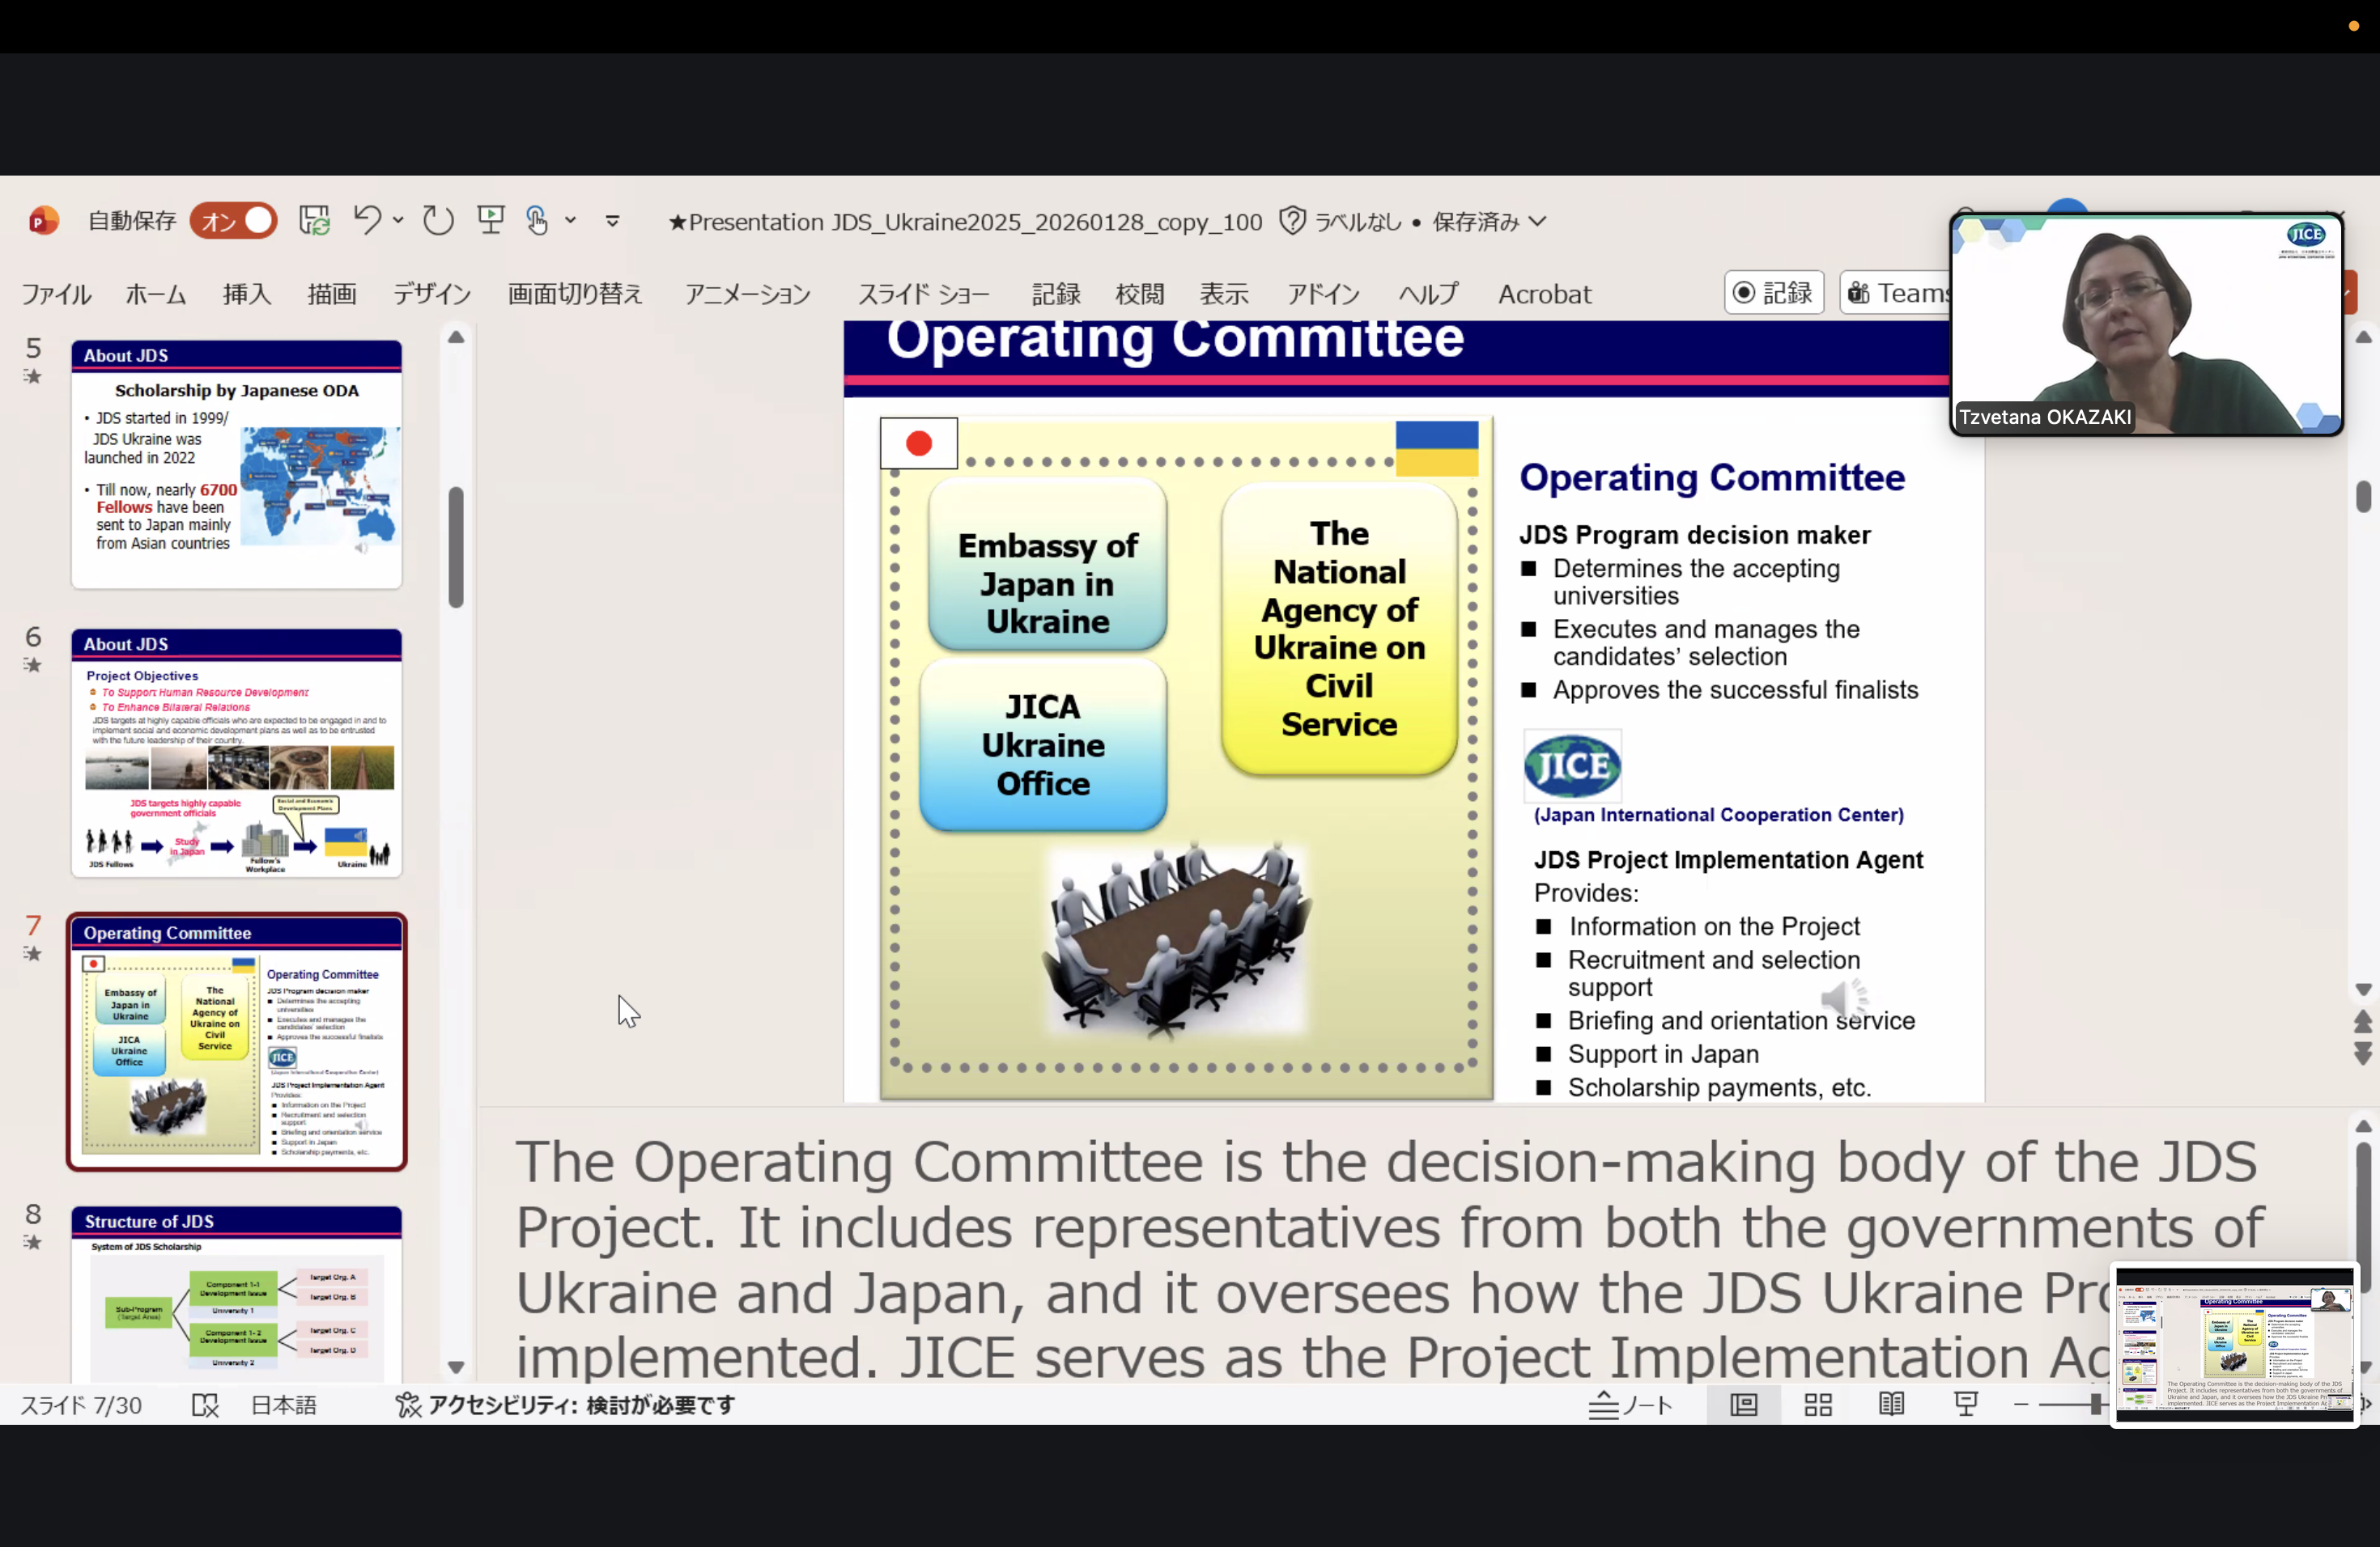
Task: Switch to Slide Sorter view icon
Action: 1818,1405
